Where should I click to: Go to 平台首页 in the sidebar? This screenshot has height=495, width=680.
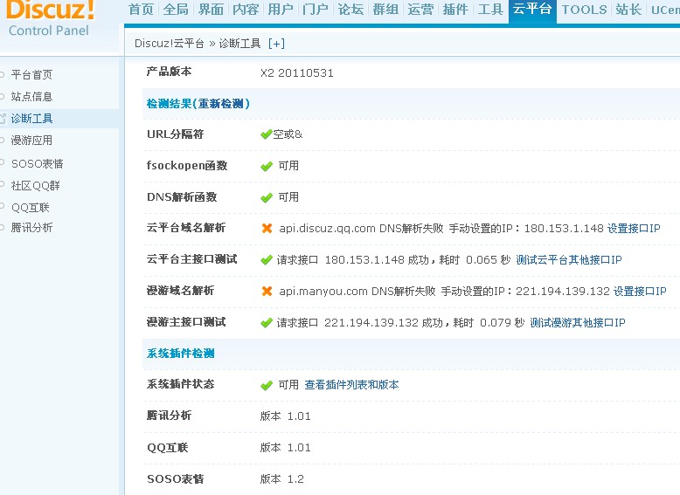coord(31,74)
